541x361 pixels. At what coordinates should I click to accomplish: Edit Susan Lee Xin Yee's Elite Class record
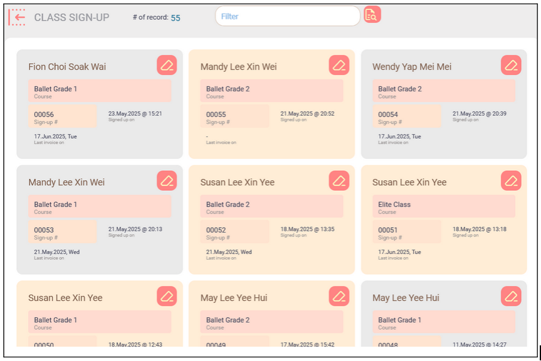coord(511,180)
